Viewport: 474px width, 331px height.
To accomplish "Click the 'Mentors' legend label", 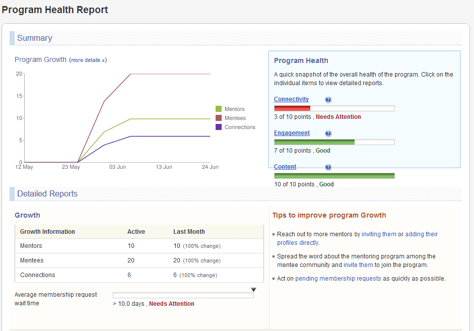I will [x=235, y=109].
